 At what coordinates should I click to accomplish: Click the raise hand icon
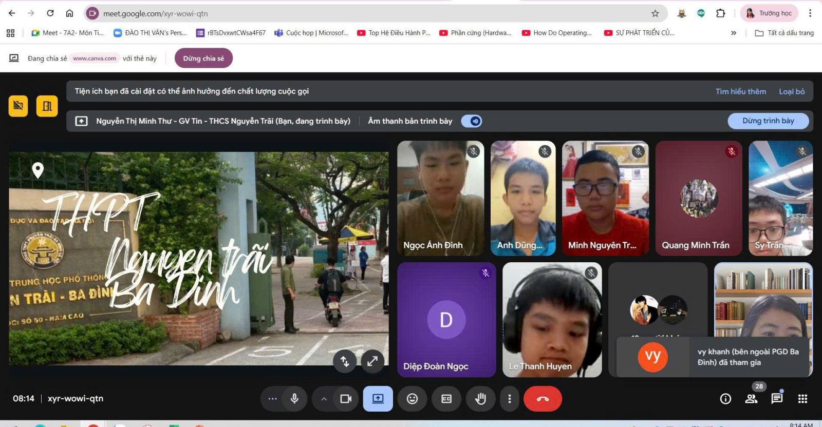coord(480,399)
